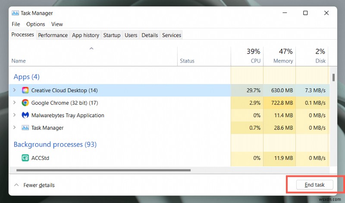This screenshot has height=203, width=345.
Task: Click the Task Manager title bar icon
Action: pyautogui.click(x=15, y=13)
